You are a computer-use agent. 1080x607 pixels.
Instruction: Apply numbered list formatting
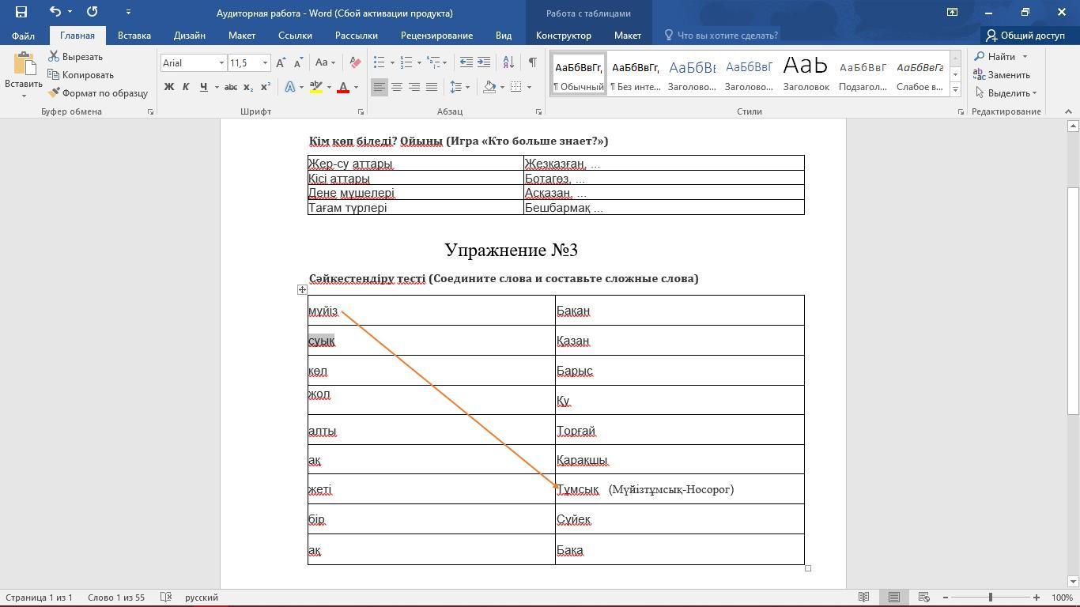406,62
